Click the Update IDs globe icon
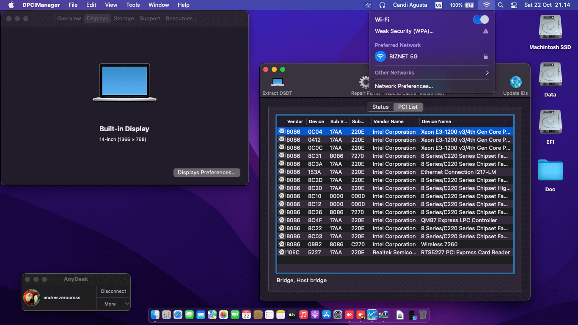The image size is (578, 325). pos(515,82)
